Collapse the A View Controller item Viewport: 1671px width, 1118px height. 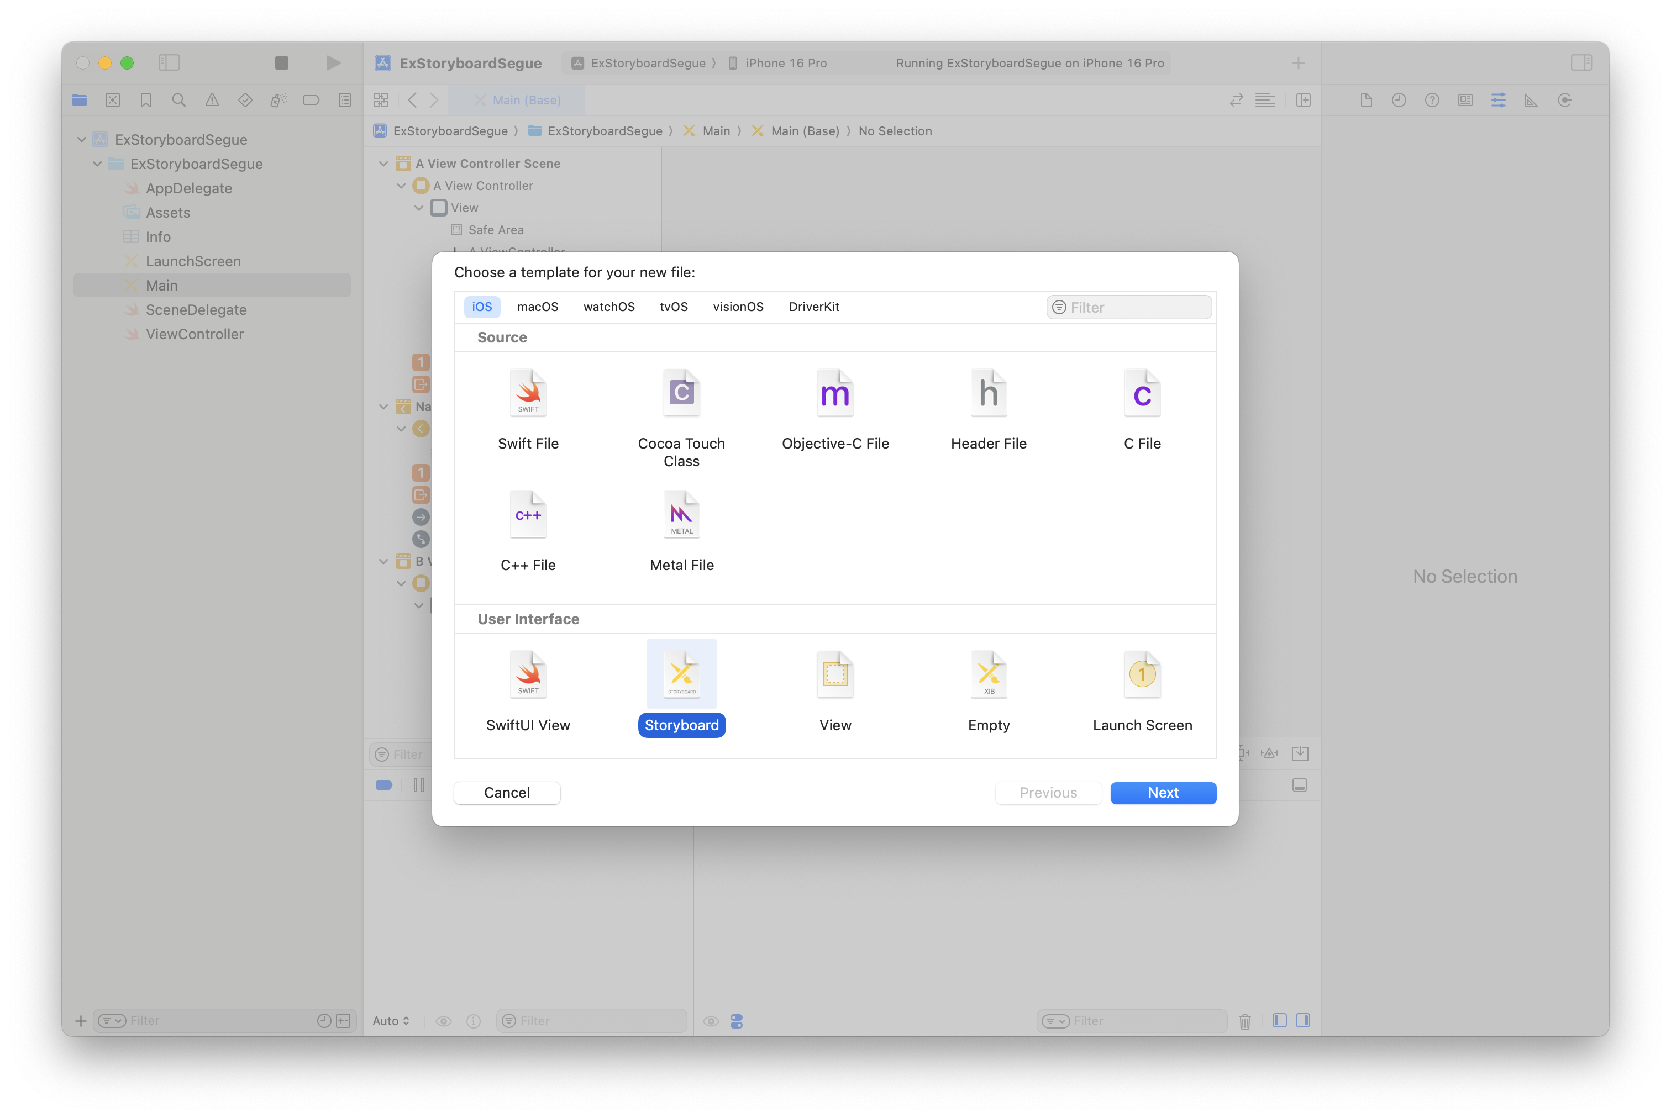[402, 186]
